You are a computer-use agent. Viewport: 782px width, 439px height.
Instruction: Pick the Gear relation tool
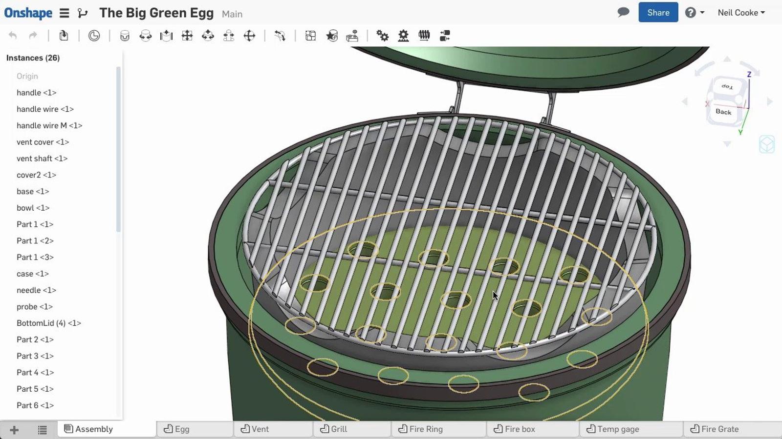click(383, 36)
